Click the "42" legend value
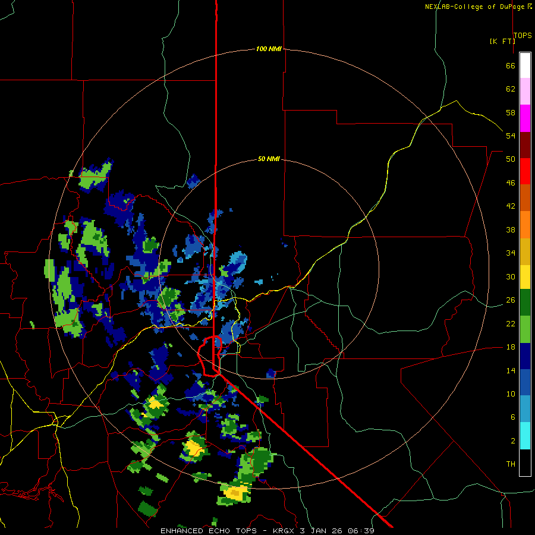535x535 pixels. [511, 206]
